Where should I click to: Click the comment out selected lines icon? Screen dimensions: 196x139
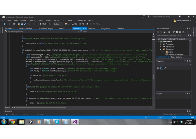tap(80, 24)
